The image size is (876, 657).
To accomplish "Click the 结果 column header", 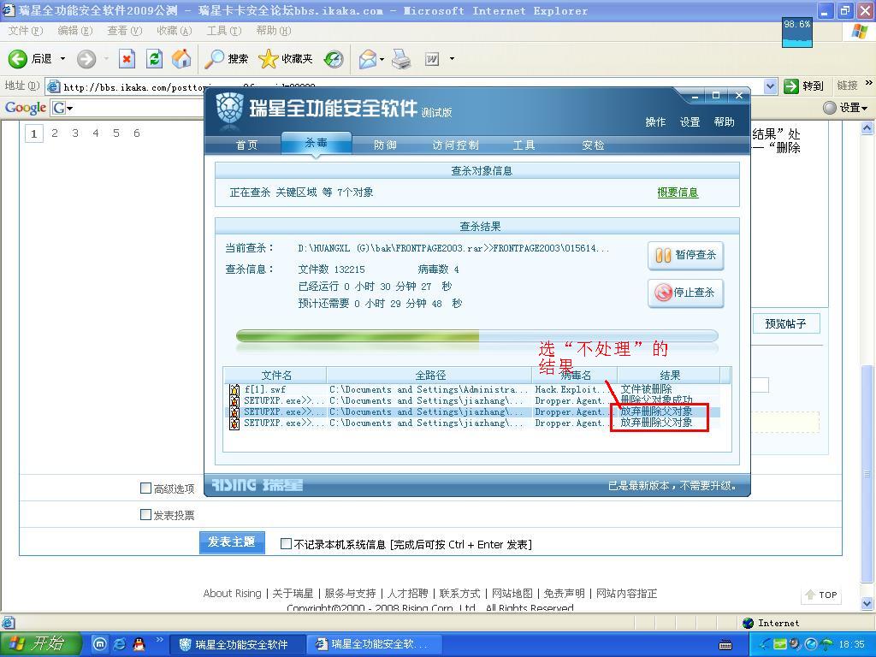I will pyautogui.click(x=669, y=376).
